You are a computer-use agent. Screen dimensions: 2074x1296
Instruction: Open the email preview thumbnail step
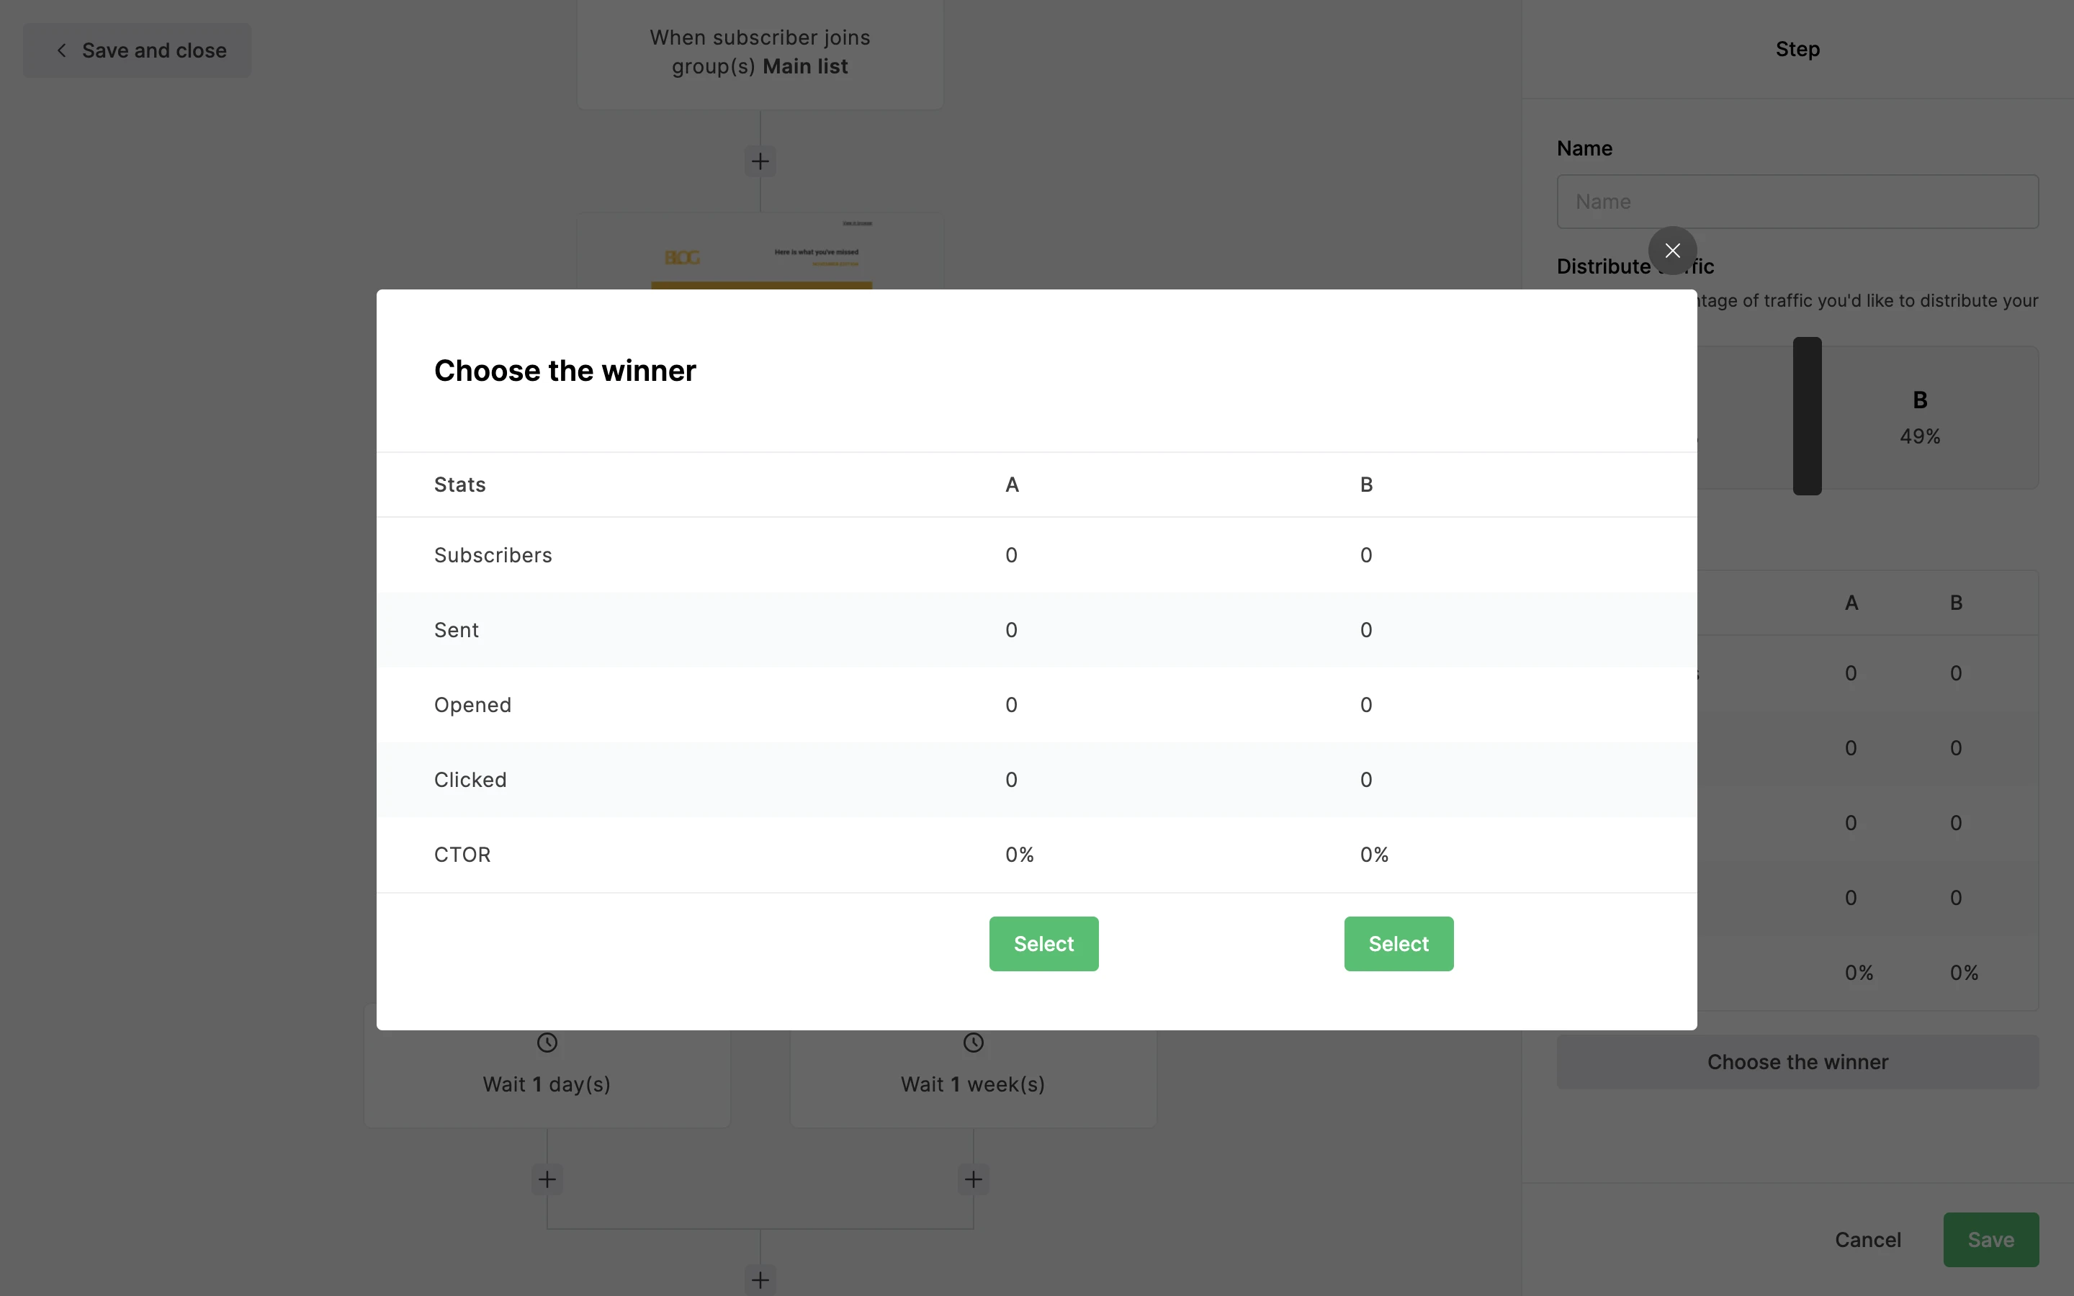[760, 253]
